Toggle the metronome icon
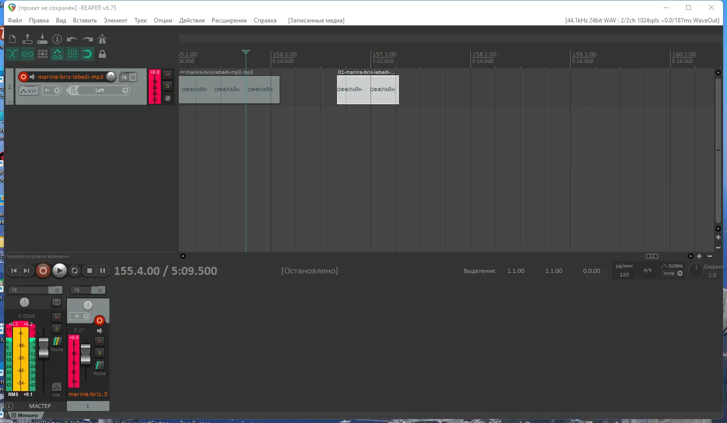The width and height of the screenshot is (727, 423). coord(102,39)
